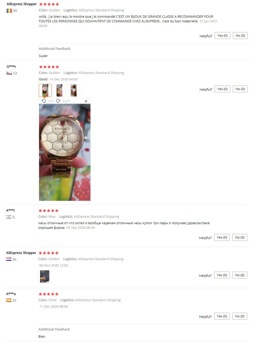
Task: Click the enlarged golden watch photo
Action: point(65,152)
